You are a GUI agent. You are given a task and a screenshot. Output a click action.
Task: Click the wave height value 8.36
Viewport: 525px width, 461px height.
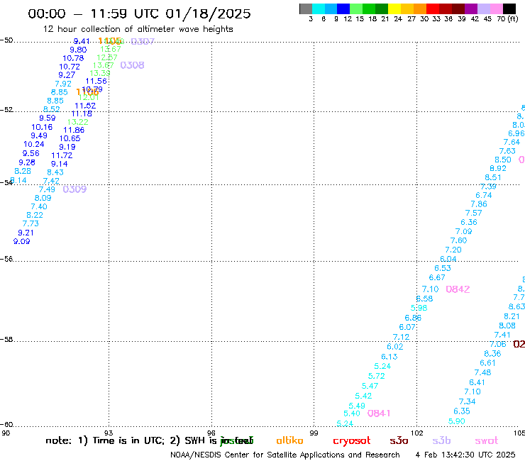[x=492, y=354]
